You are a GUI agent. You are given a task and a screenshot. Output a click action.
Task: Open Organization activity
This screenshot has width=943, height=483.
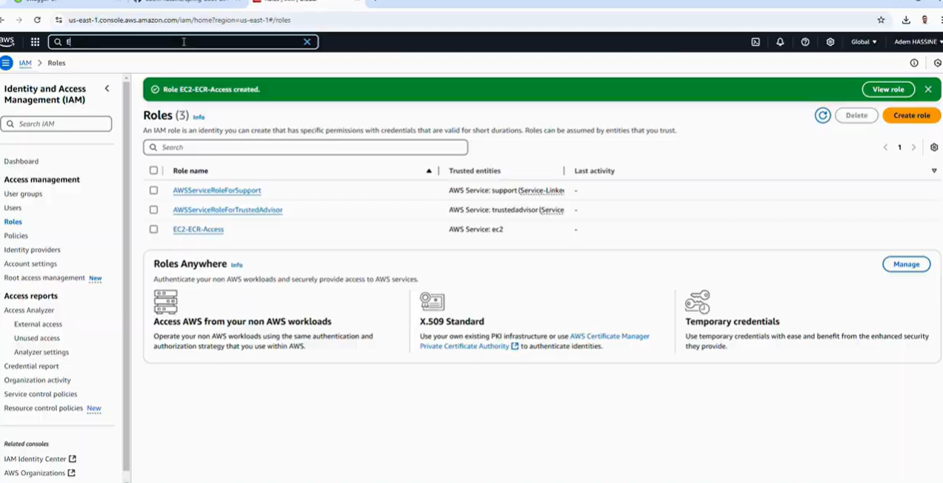pyautogui.click(x=37, y=381)
